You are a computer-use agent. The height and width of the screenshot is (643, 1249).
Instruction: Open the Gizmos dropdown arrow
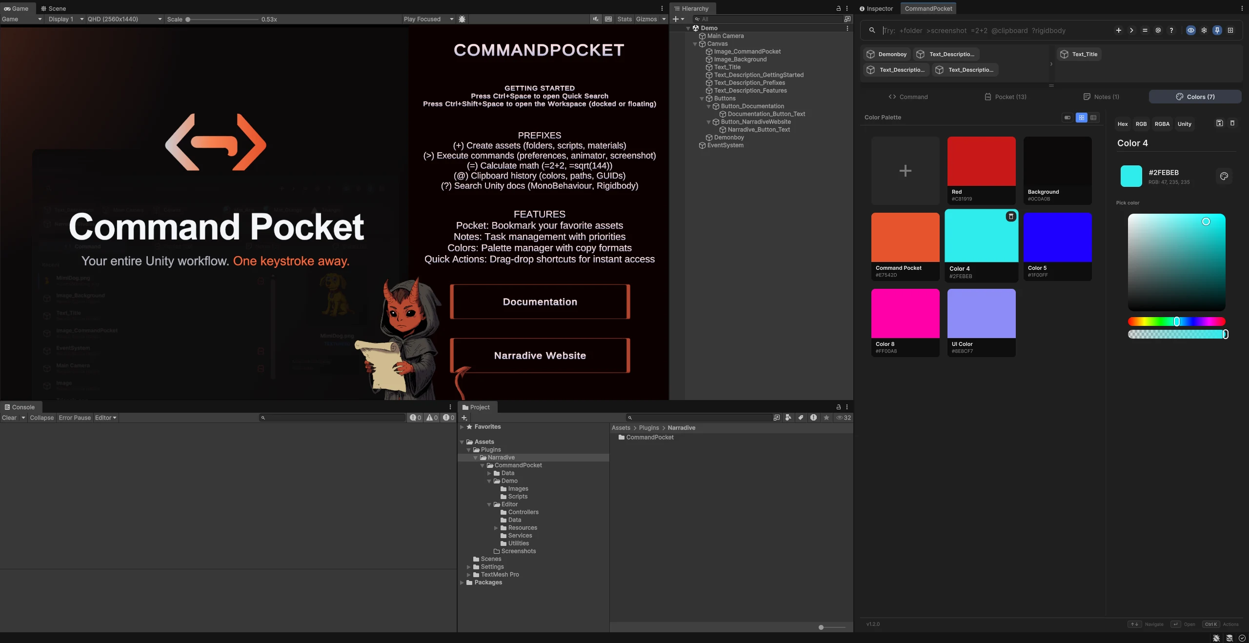[664, 19]
